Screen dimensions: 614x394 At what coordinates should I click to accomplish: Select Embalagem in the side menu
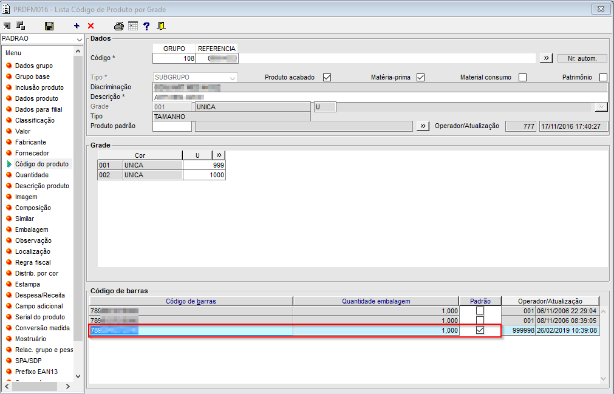(32, 230)
